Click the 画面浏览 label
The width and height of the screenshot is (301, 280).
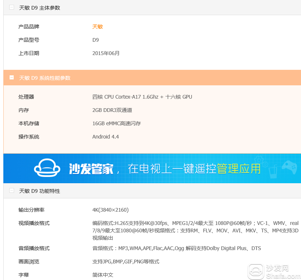29,262
